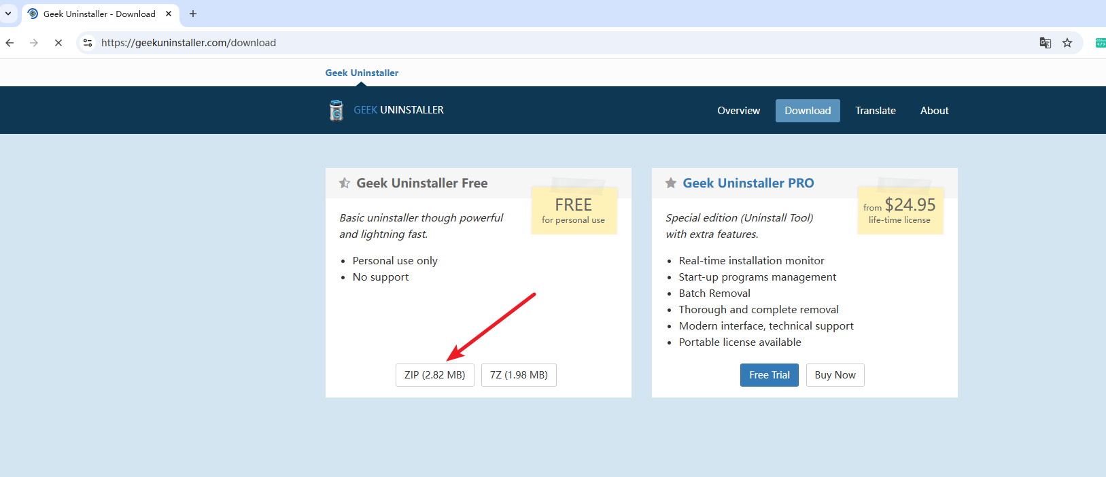The width and height of the screenshot is (1106, 477).
Task: Click the browser back arrow
Action: pyautogui.click(x=10, y=43)
